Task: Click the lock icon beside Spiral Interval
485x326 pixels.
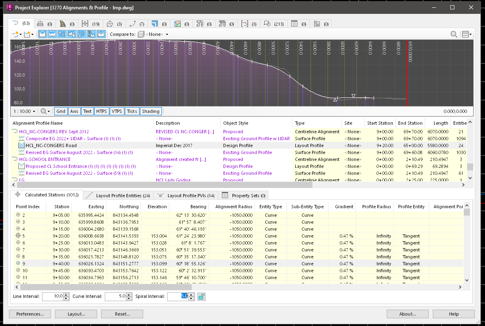Action: pyautogui.click(x=201, y=296)
